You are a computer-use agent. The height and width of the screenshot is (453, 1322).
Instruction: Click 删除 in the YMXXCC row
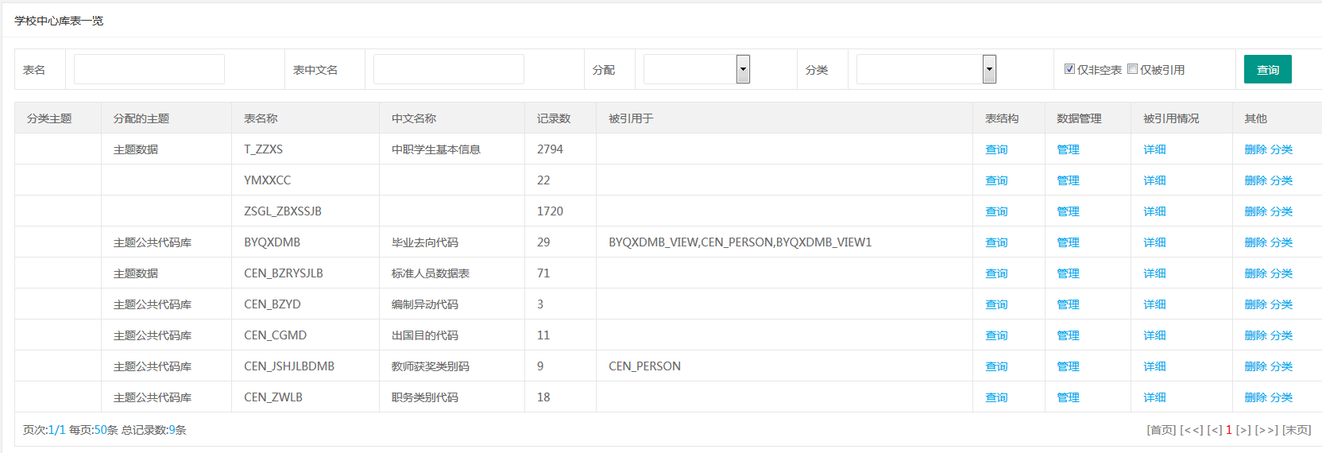[1255, 180]
